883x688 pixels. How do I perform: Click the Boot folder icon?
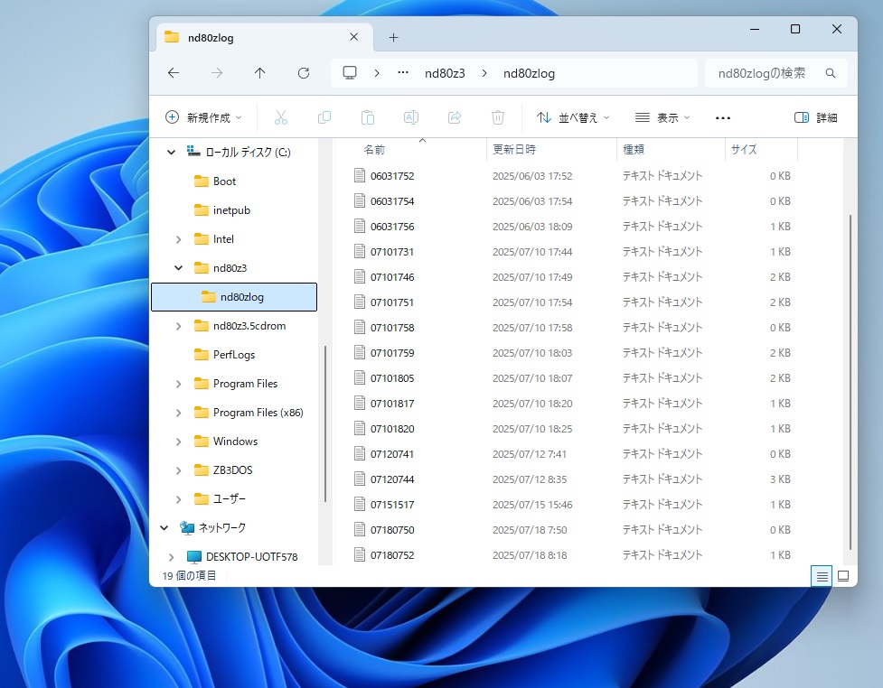point(201,181)
